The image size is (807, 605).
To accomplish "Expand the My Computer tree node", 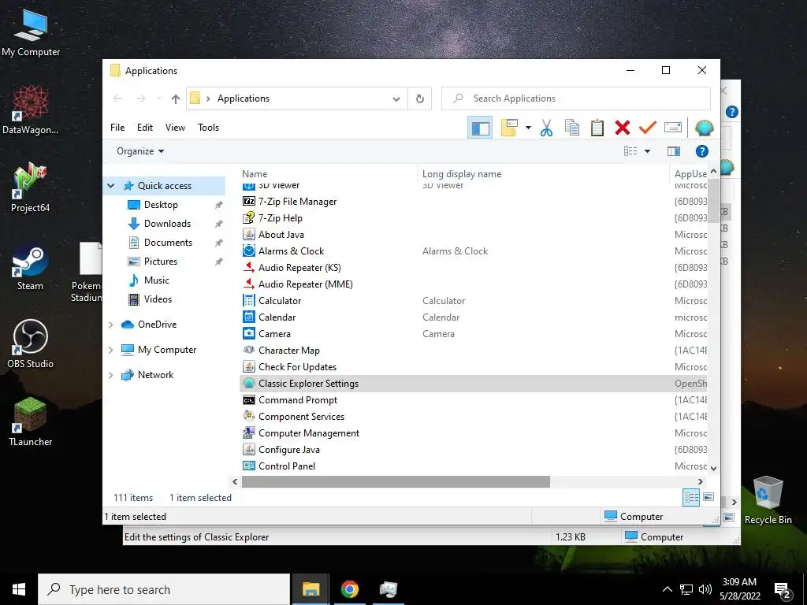I will [110, 350].
